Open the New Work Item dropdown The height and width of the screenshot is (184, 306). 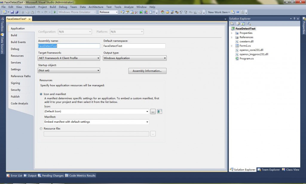[219, 12]
